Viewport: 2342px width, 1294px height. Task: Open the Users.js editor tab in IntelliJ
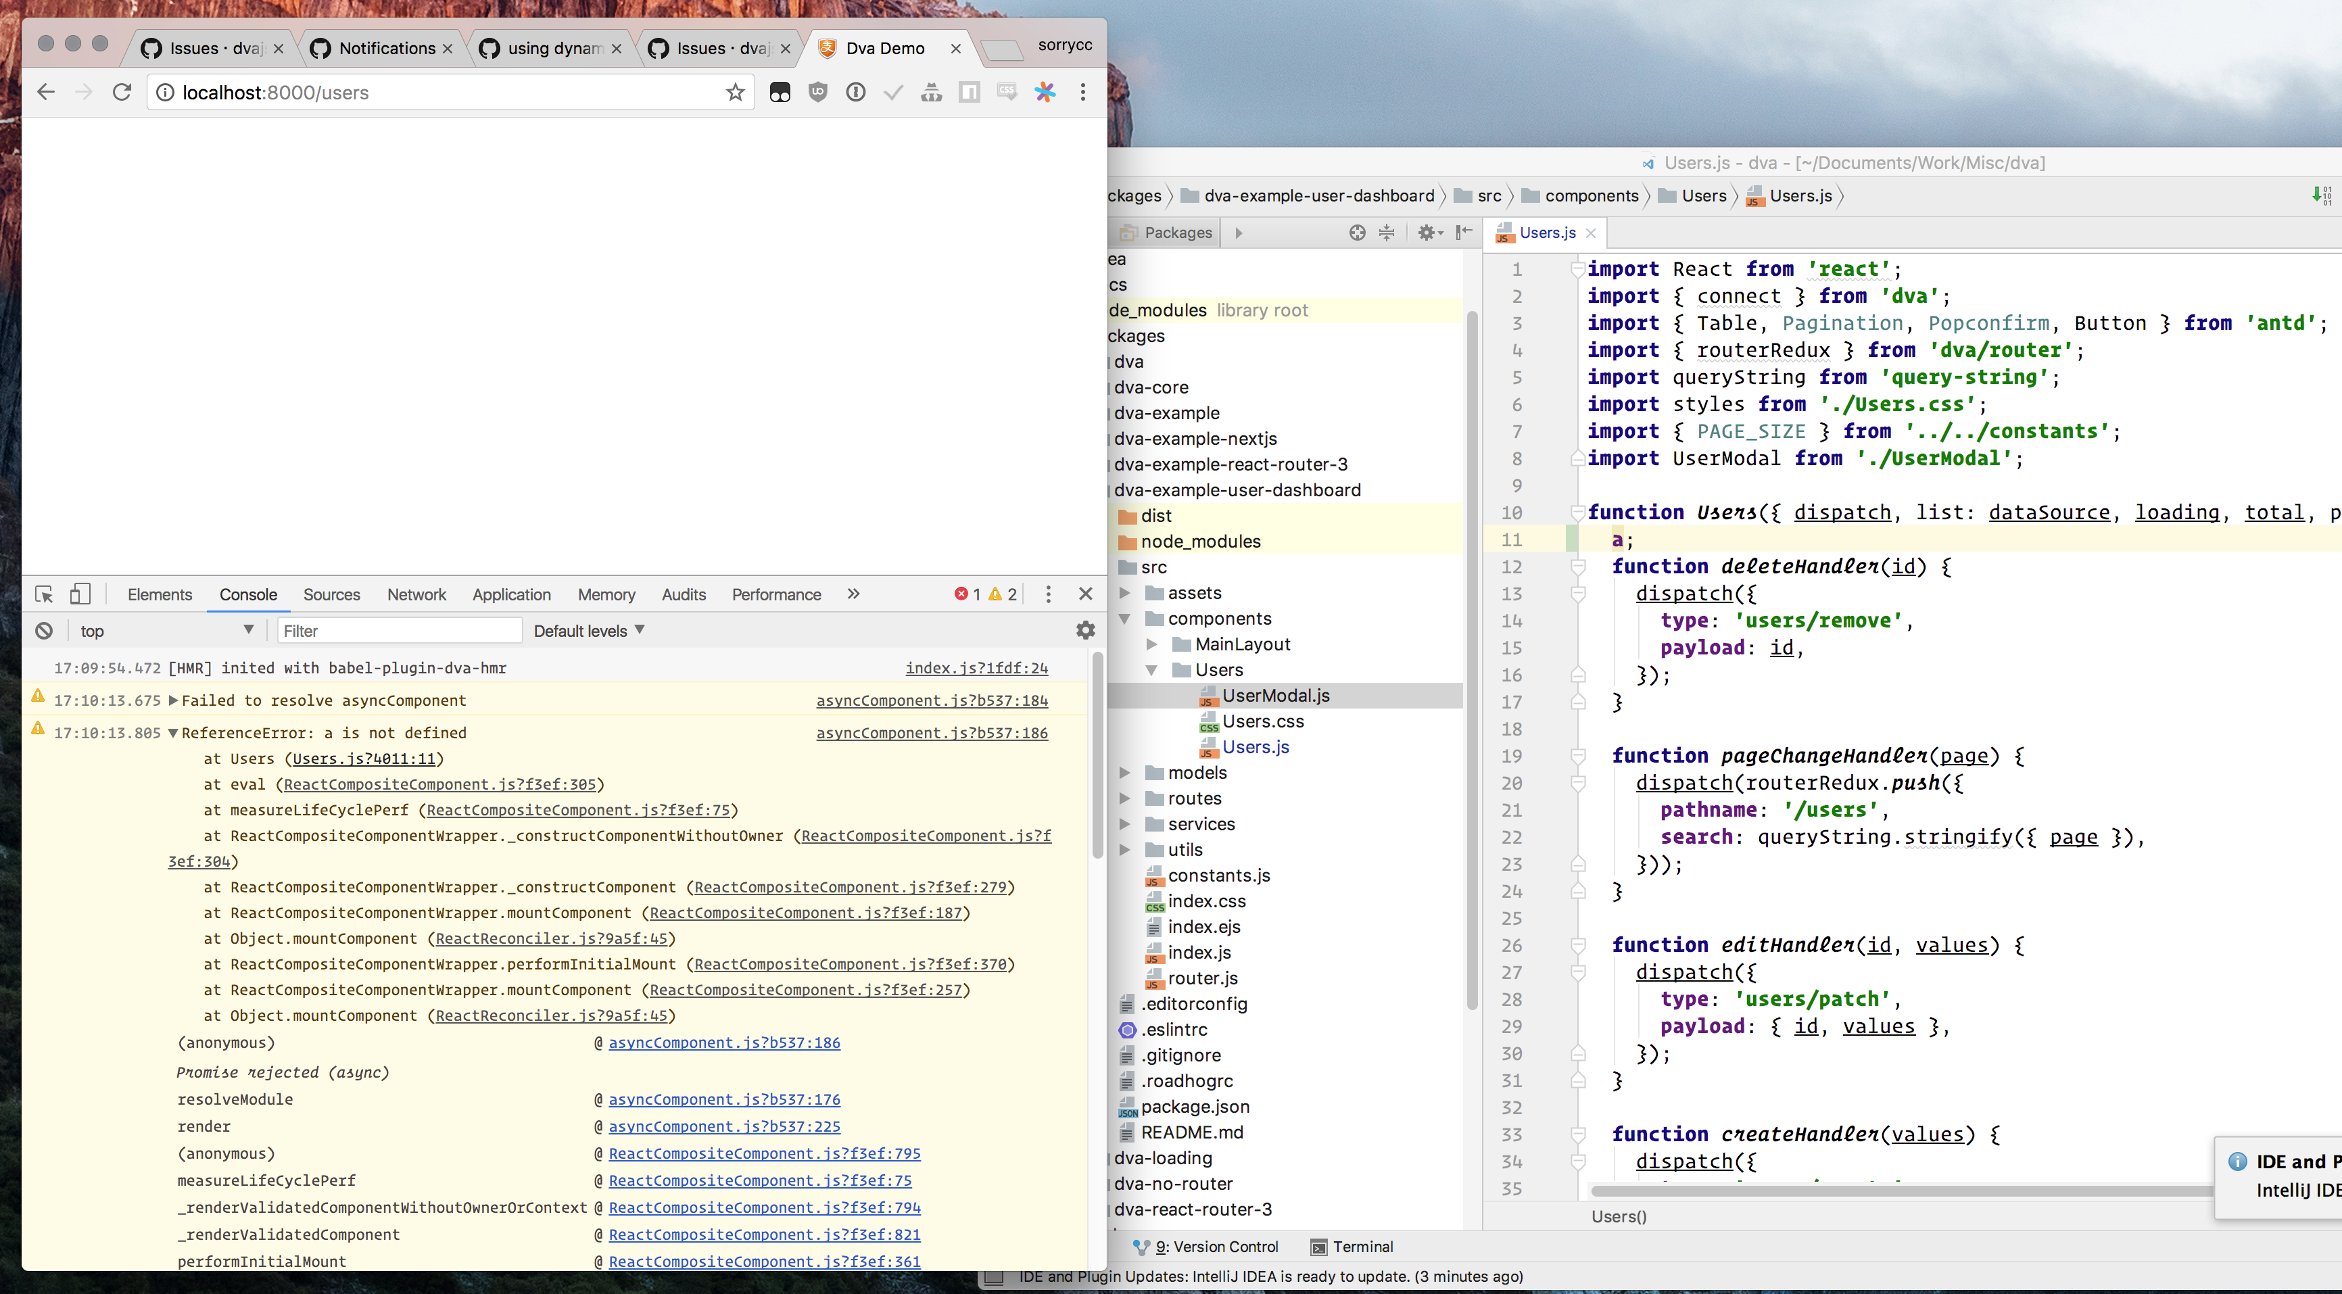pyautogui.click(x=1546, y=233)
